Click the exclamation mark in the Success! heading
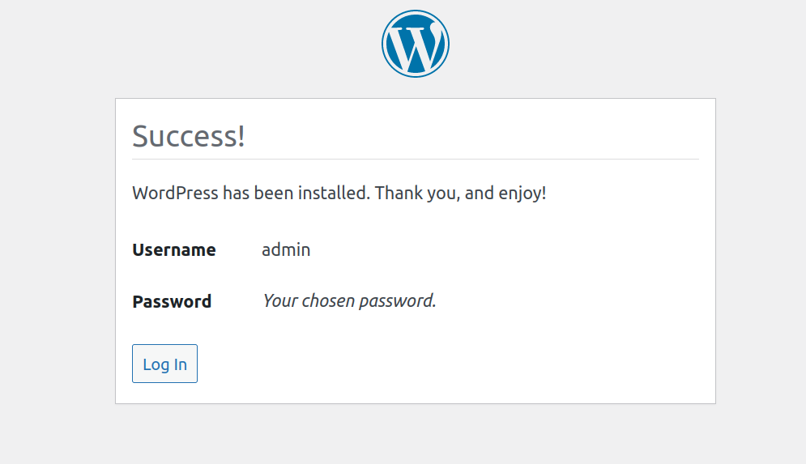Screen dimensions: 806x464 [x=241, y=137]
